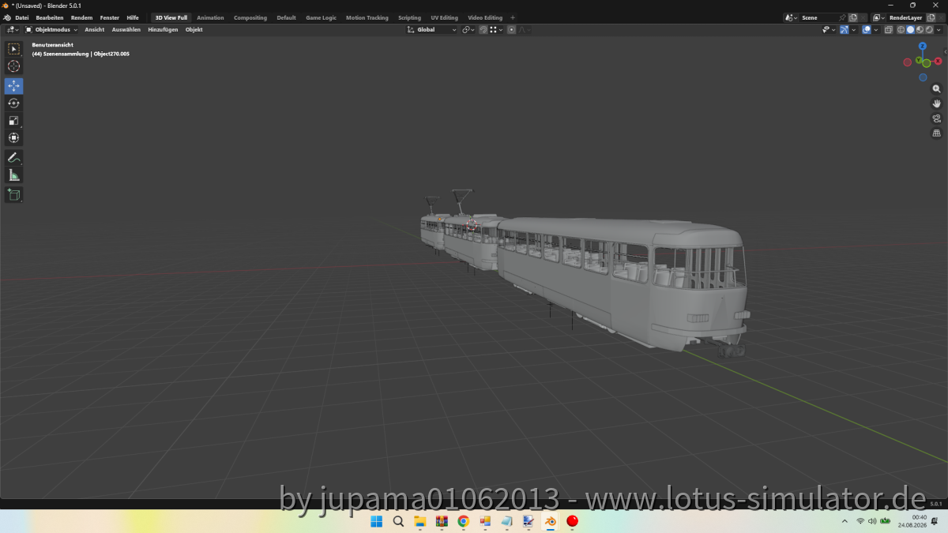Select the Scale tool
This screenshot has height=533, width=948.
click(14, 121)
